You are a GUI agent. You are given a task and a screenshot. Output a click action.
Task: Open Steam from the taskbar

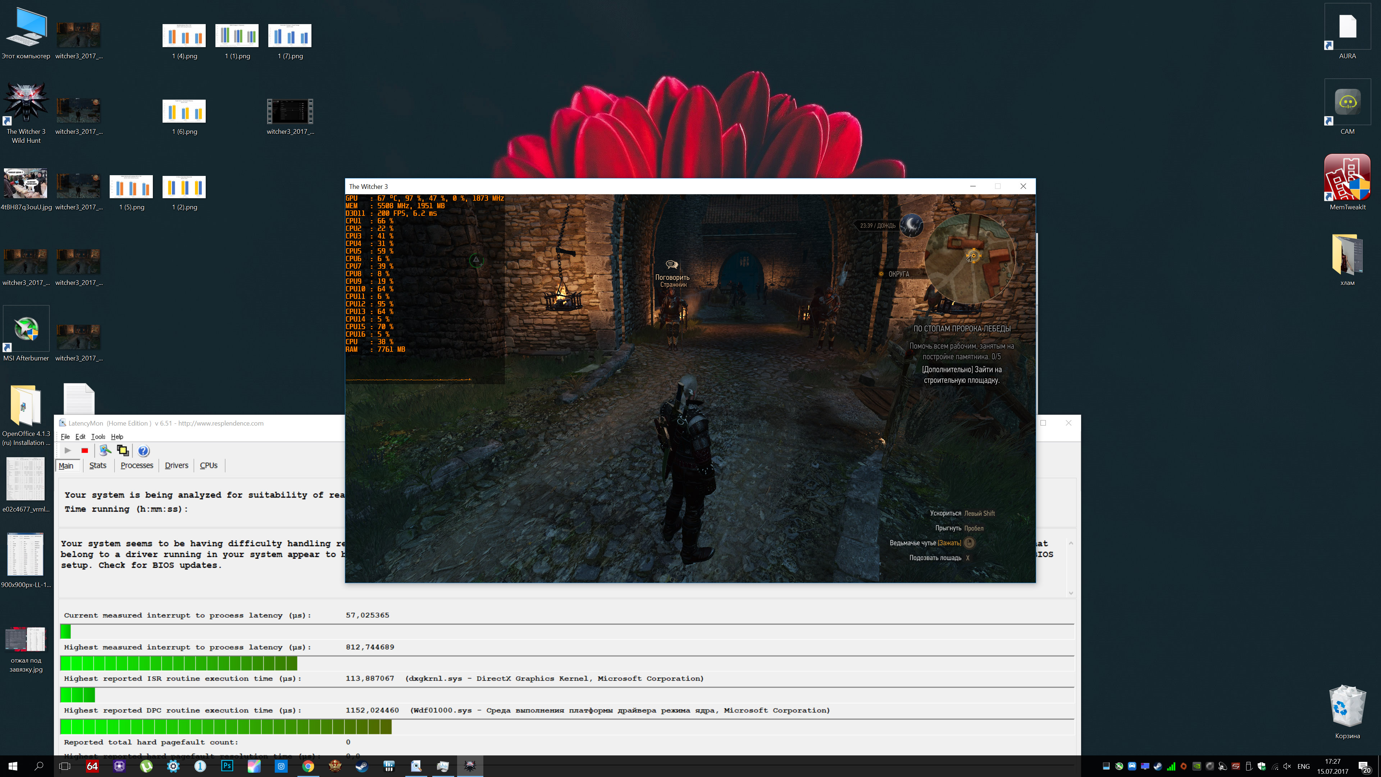[x=362, y=766]
